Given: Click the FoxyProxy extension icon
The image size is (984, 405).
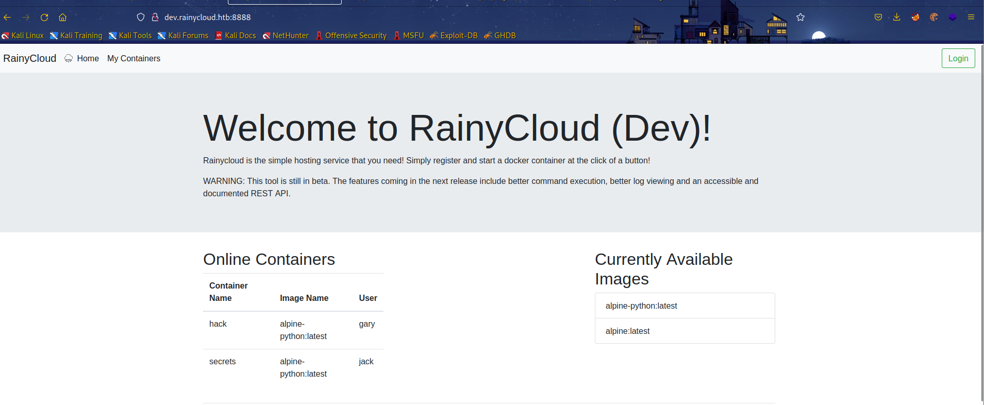Looking at the screenshot, I should click(915, 17).
